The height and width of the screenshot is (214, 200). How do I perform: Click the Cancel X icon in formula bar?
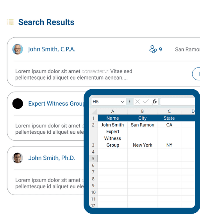tap(137, 102)
